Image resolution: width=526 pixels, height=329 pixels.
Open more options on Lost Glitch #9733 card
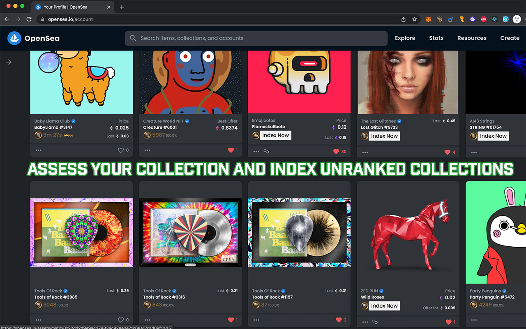(365, 153)
